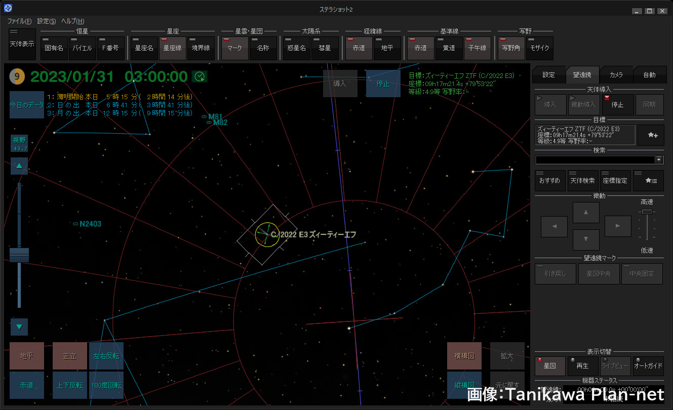Viewport: 673px width, 410px height.
Task: Select 横構図 landscape composition
Action: (464, 356)
